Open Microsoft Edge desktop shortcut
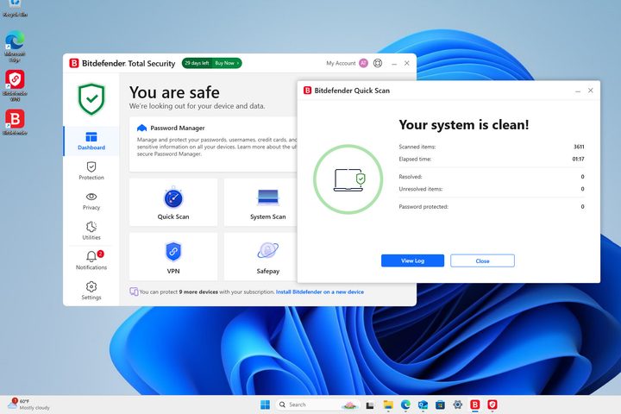The height and width of the screenshot is (414, 621). 15,46
